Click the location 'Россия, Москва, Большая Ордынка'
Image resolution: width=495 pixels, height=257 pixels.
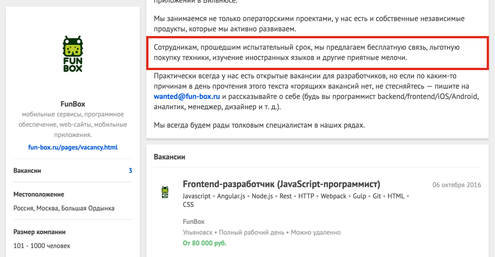point(64,208)
